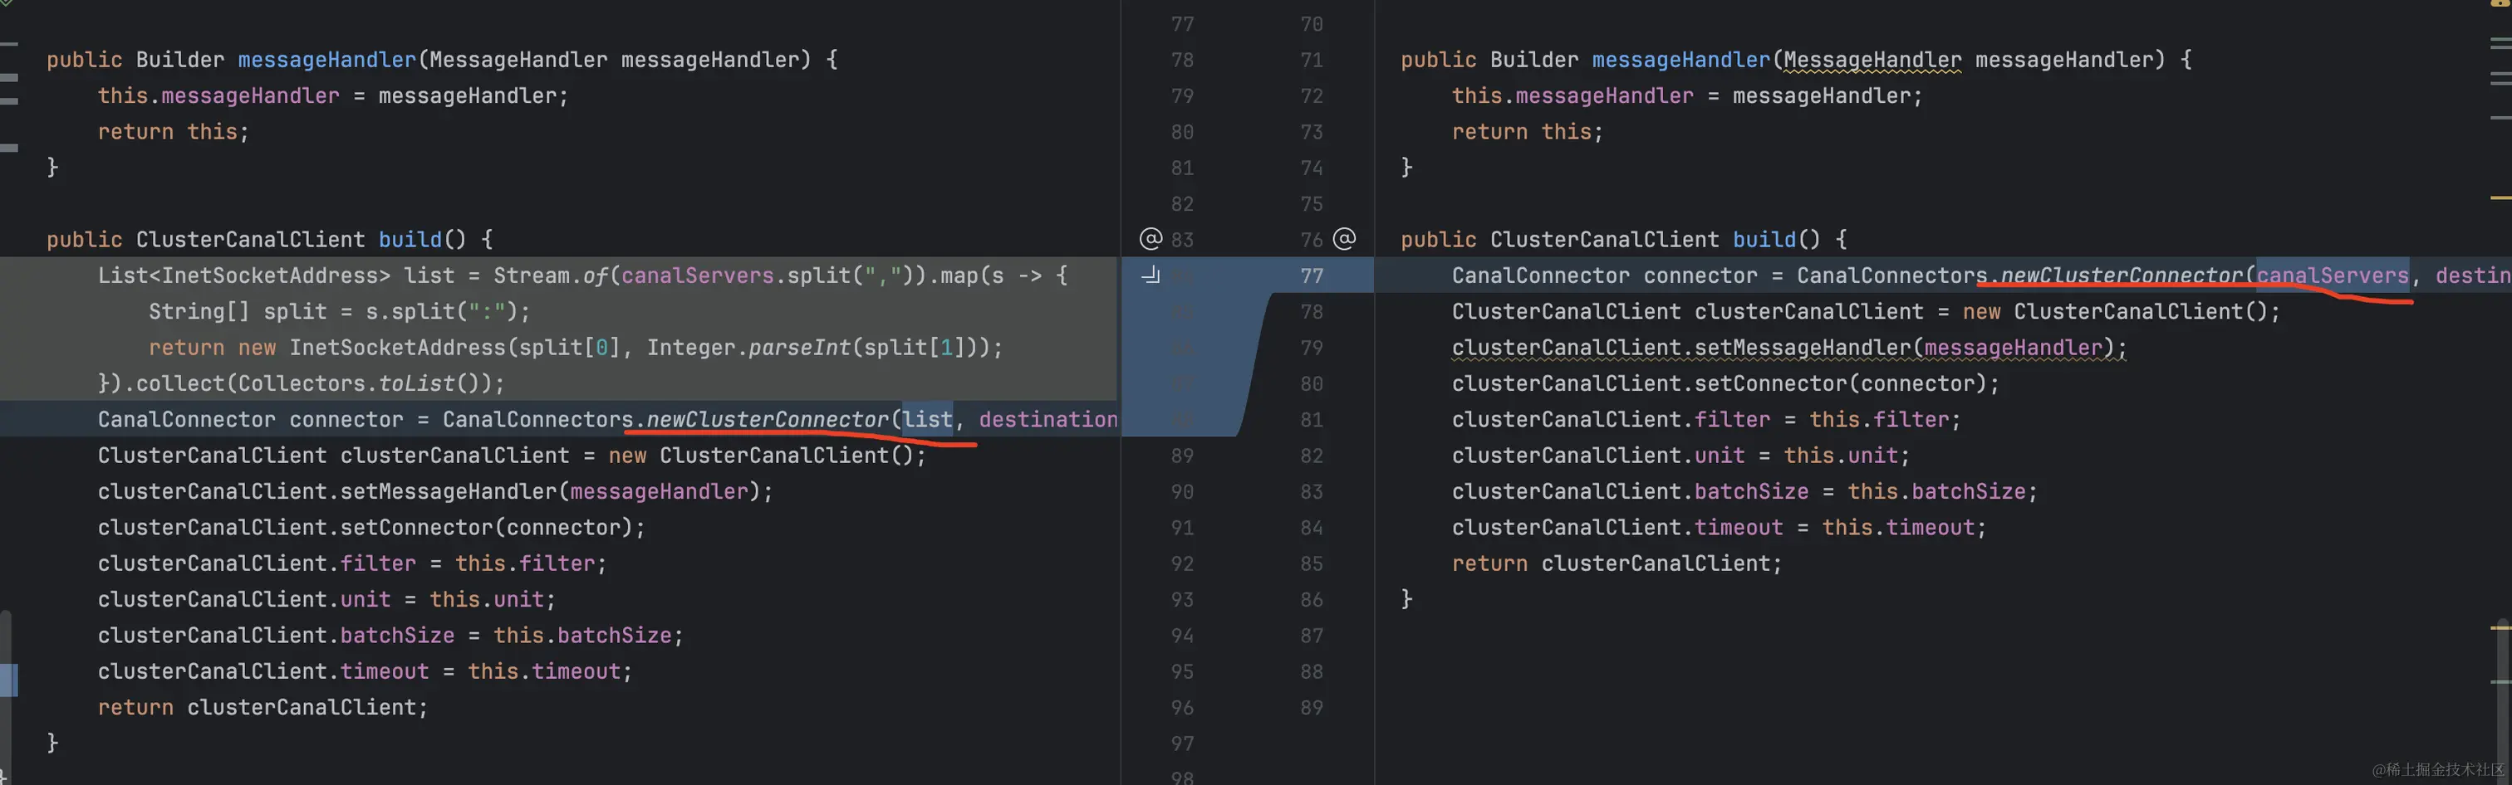Click "clusterCanalClient.unit = this.unit;" in right pane
The width and height of the screenshot is (2512, 785).
pos(1681,456)
